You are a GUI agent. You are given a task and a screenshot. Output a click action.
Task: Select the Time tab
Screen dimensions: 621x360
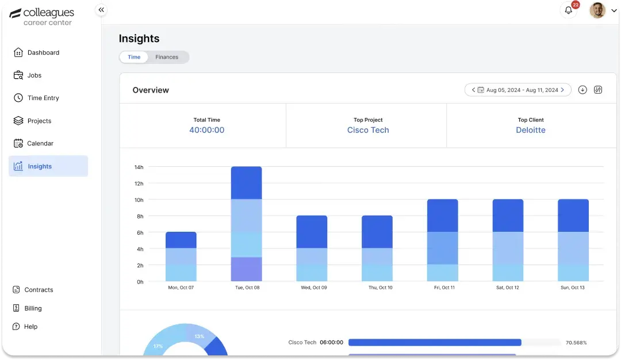coord(134,57)
